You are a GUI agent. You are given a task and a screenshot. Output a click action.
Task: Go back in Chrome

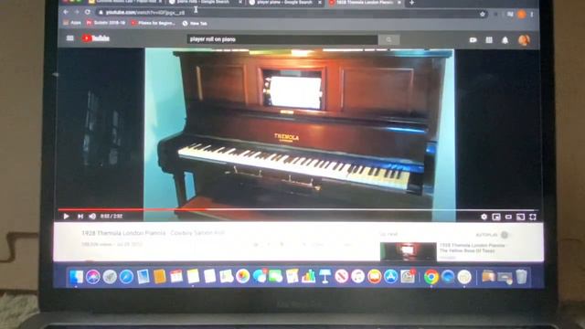66,12
